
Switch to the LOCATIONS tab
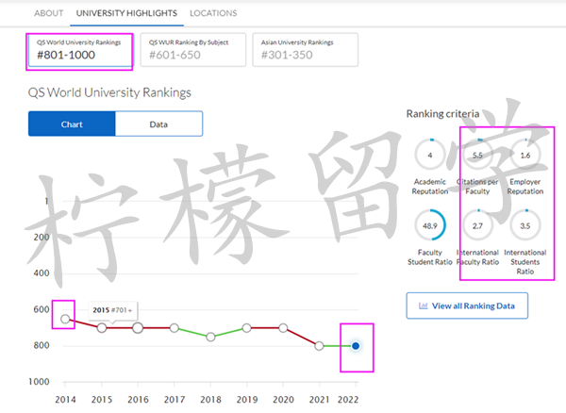point(213,13)
